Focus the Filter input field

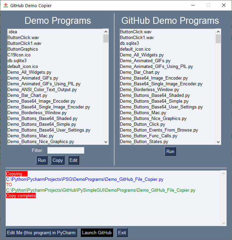(x=66, y=150)
